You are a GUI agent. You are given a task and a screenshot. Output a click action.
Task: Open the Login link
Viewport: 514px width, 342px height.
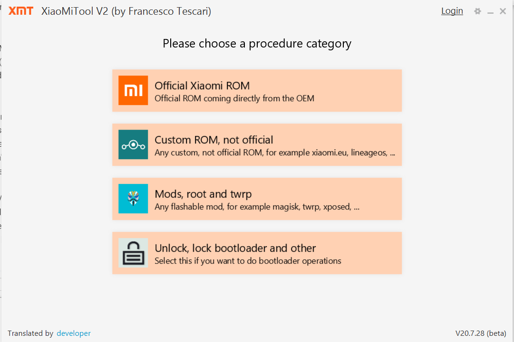[x=452, y=11]
